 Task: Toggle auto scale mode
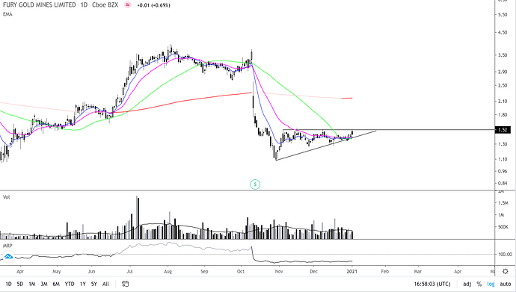click(506, 284)
